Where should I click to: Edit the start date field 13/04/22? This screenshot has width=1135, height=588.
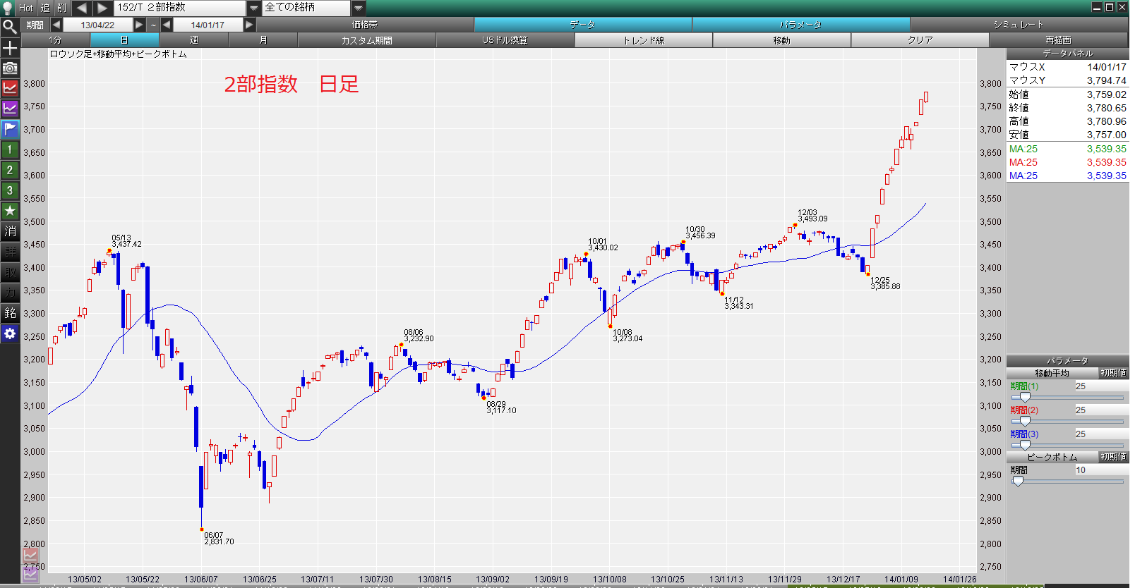[x=97, y=25]
